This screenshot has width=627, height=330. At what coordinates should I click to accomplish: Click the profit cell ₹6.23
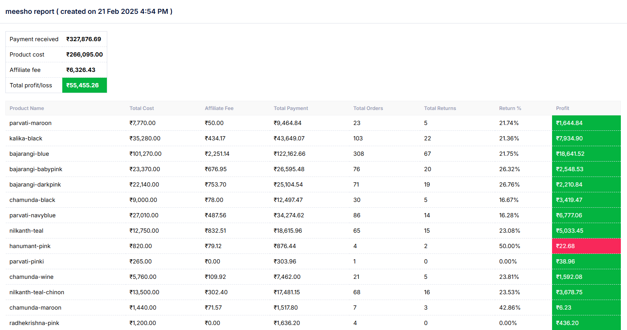(x=586, y=308)
